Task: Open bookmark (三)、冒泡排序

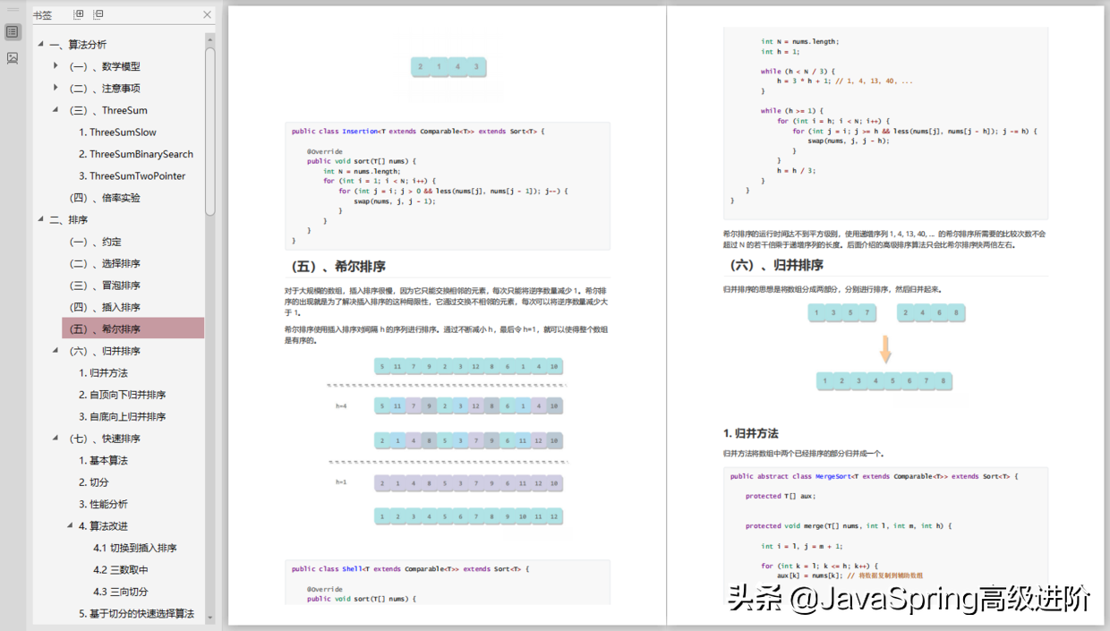Action: (105, 286)
